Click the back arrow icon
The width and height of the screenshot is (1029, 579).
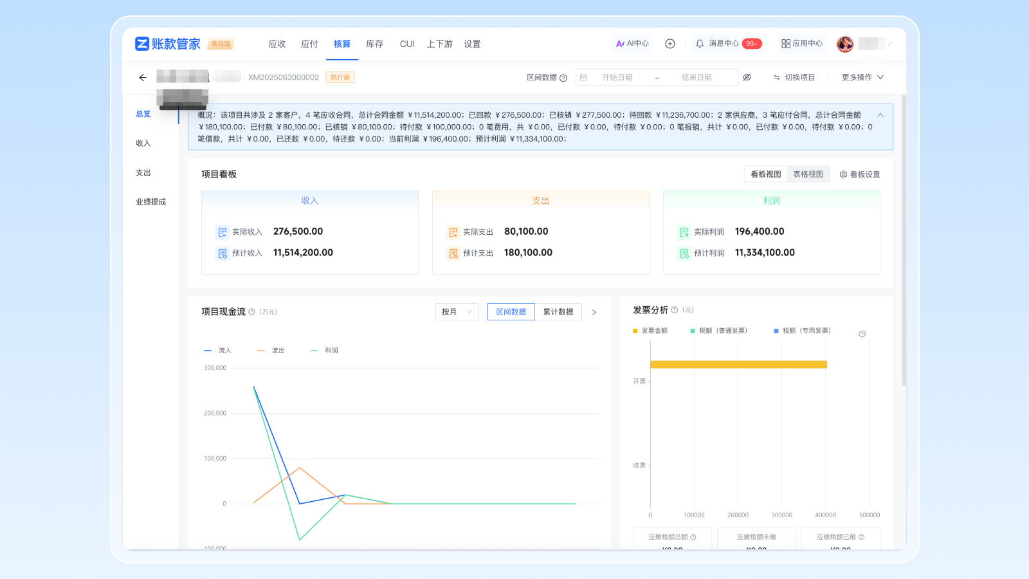click(x=143, y=77)
